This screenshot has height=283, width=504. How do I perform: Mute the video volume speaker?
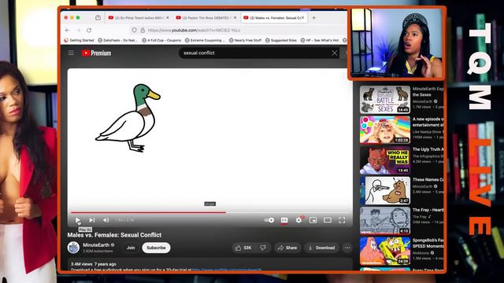[106, 220]
